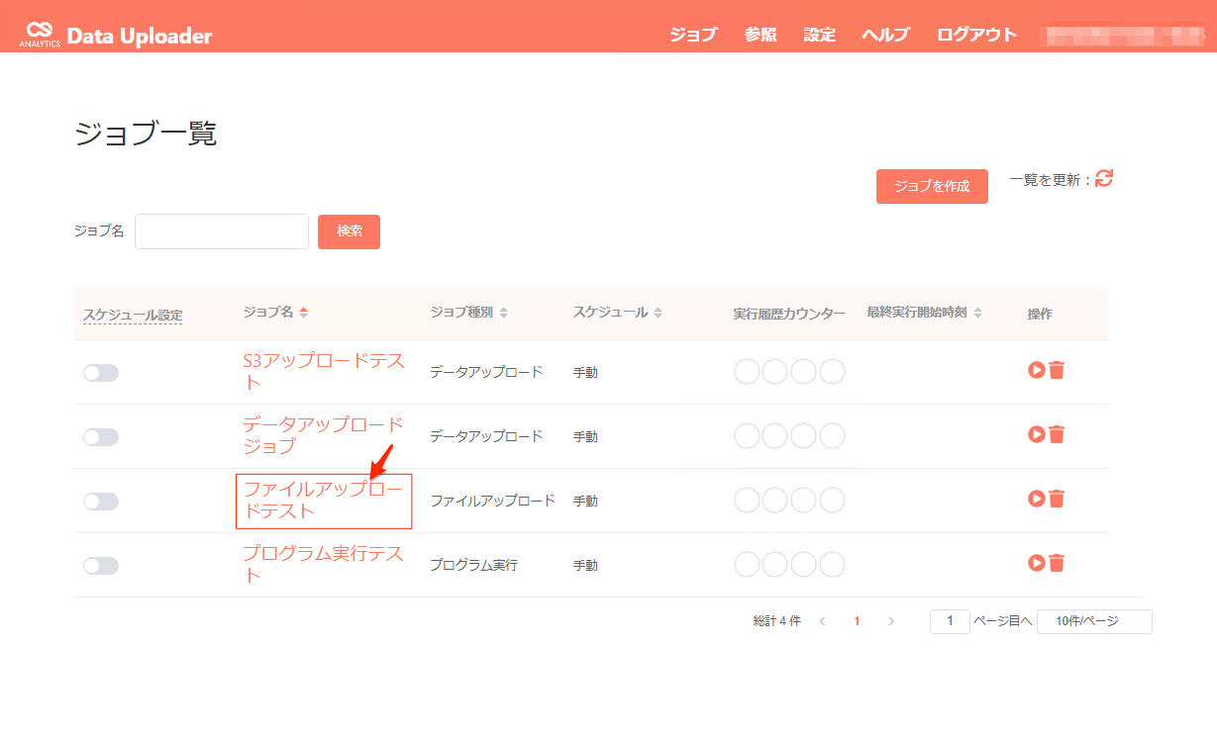Click the ジョブを作成 button

[x=932, y=186]
